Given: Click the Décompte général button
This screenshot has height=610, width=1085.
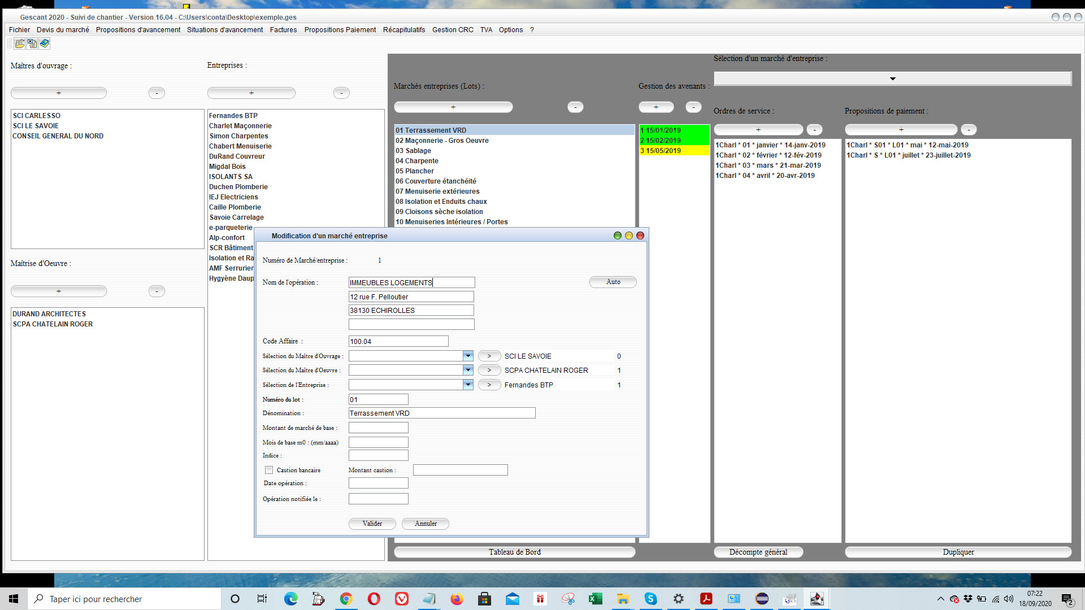Looking at the screenshot, I should (x=758, y=552).
